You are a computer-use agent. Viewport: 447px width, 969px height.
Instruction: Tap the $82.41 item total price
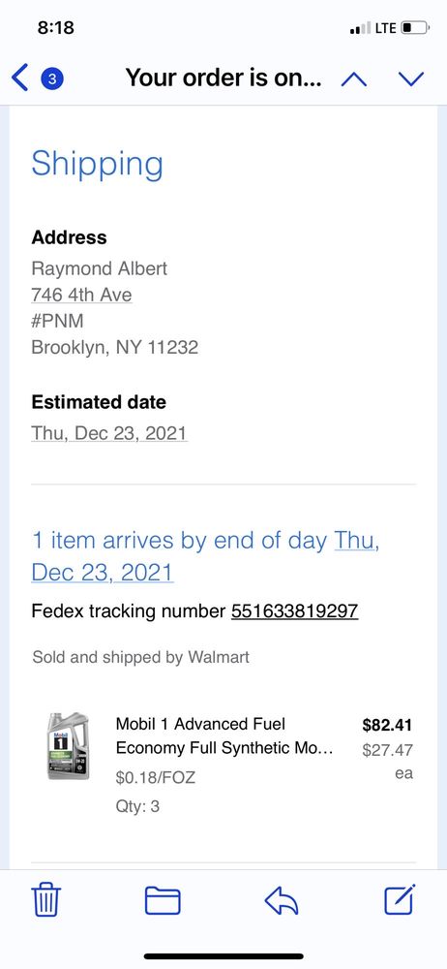pyautogui.click(x=387, y=724)
